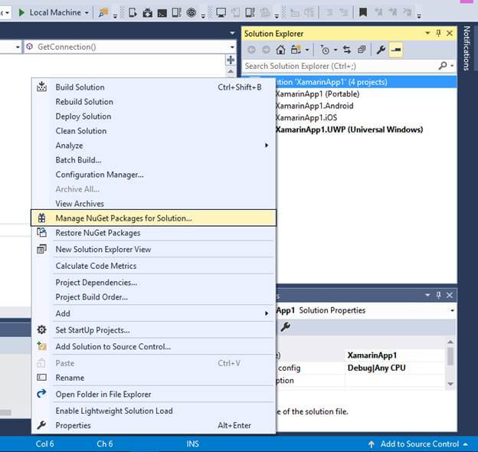Pin the Properties panel
The image size is (478, 452).
[x=438, y=295]
